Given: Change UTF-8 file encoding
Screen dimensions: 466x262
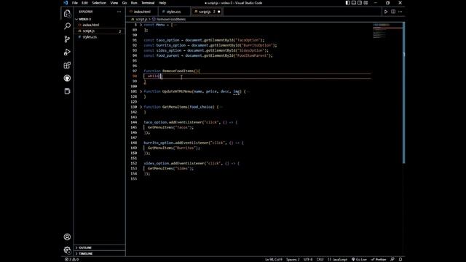Looking at the screenshot, I should [x=308, y=259].
